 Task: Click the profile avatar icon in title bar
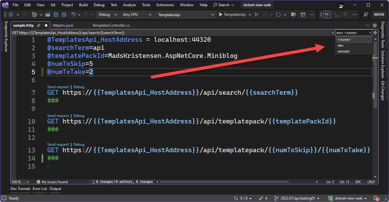point(341,5)
